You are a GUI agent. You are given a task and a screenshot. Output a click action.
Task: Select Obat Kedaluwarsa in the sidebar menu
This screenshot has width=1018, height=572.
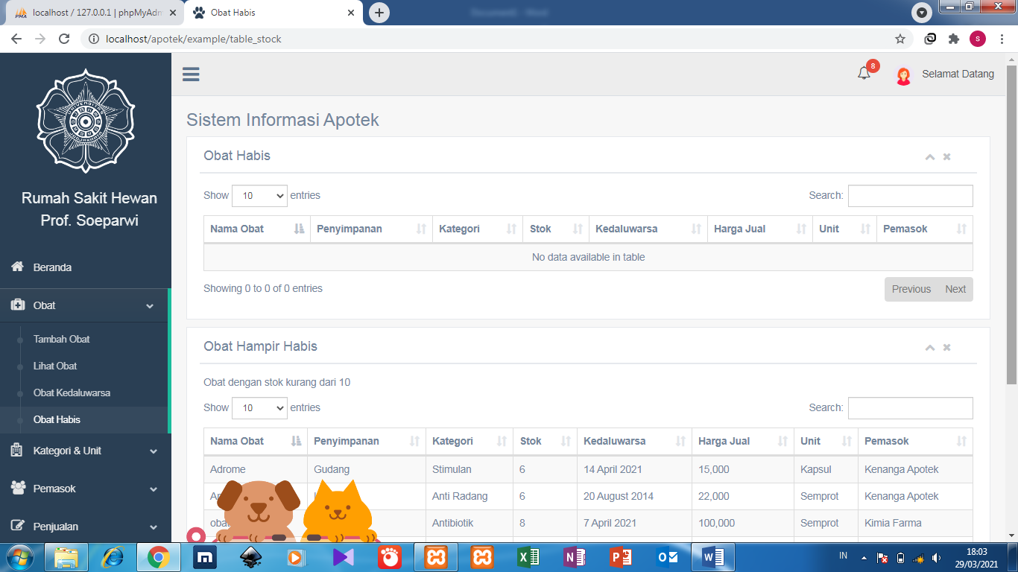(71, 393)
